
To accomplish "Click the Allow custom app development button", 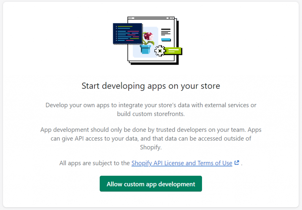I will [x=151, y=184].
